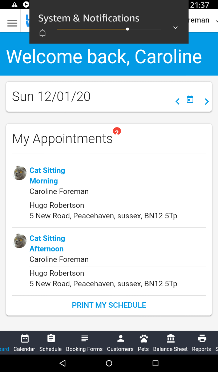
Task: Select the Customers icon
Action: tap(120, 342)
